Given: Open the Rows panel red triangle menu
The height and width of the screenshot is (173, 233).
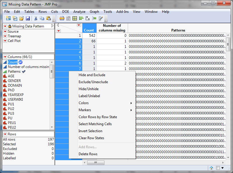Looking at the screenshot, I should pyautogui.click(x=5, y=134).
